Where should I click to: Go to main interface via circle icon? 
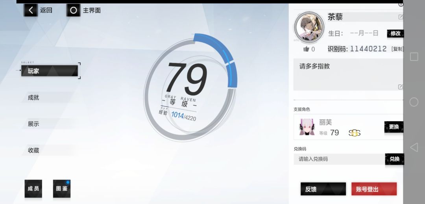tap(74, 10)
